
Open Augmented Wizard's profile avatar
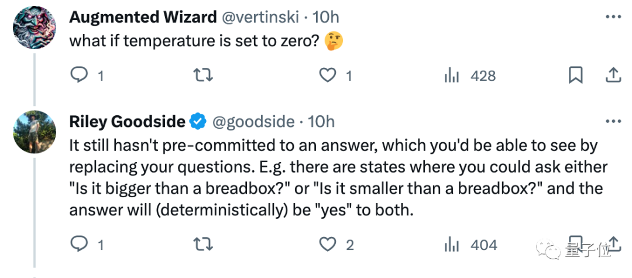33,27
